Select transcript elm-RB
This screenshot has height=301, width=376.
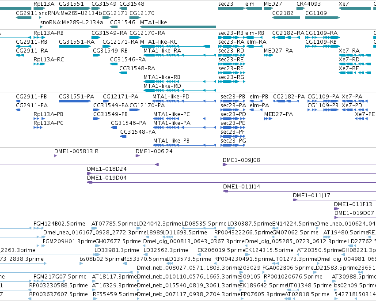(254, 33)
